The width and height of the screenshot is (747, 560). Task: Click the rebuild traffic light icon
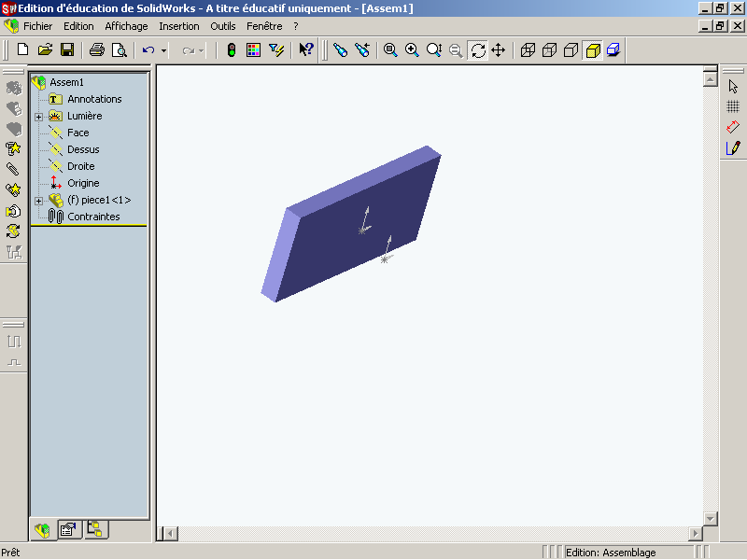232,49
